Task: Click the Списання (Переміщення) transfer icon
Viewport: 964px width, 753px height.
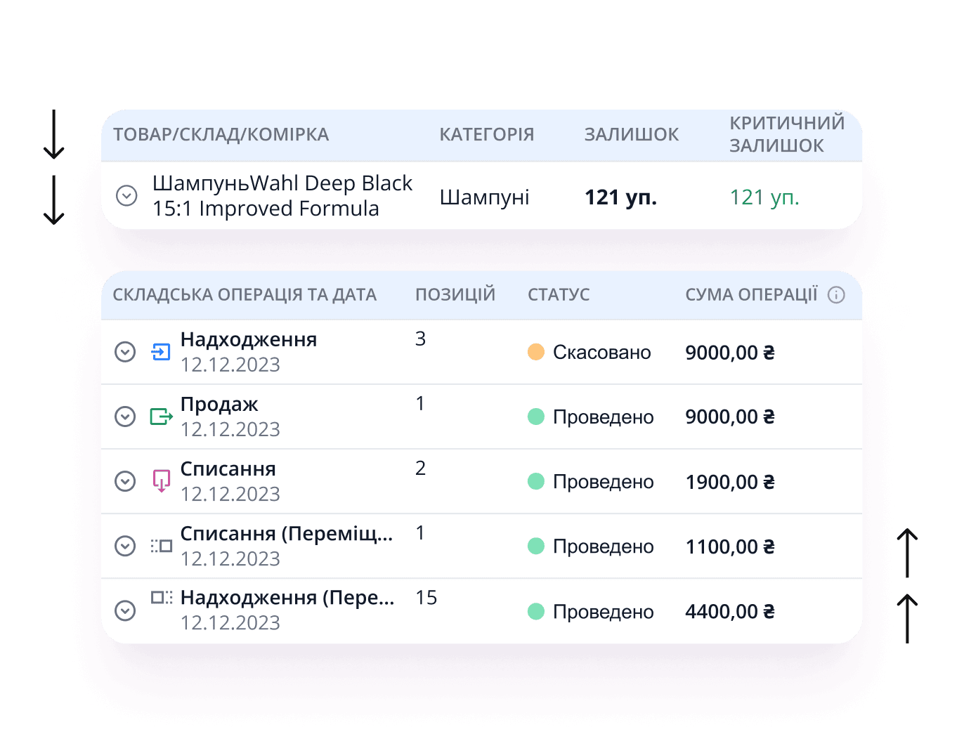Action: point(162,546)
